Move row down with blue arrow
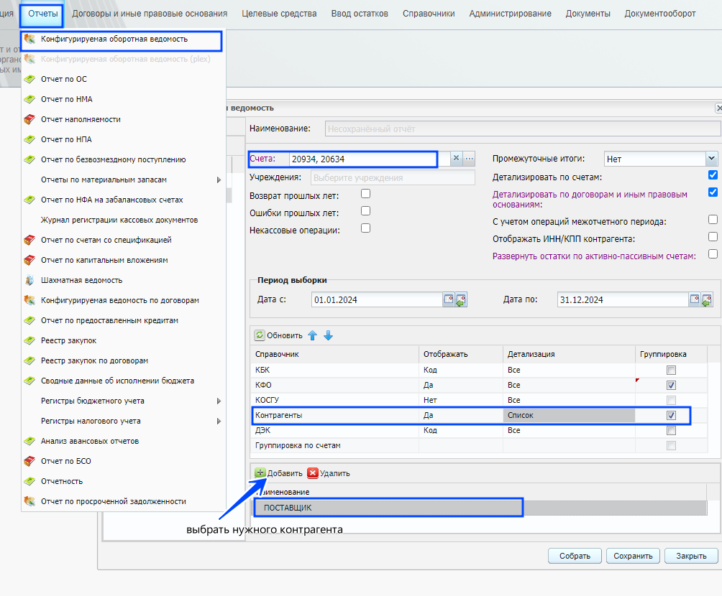722x596 pixels. [329, 336]
